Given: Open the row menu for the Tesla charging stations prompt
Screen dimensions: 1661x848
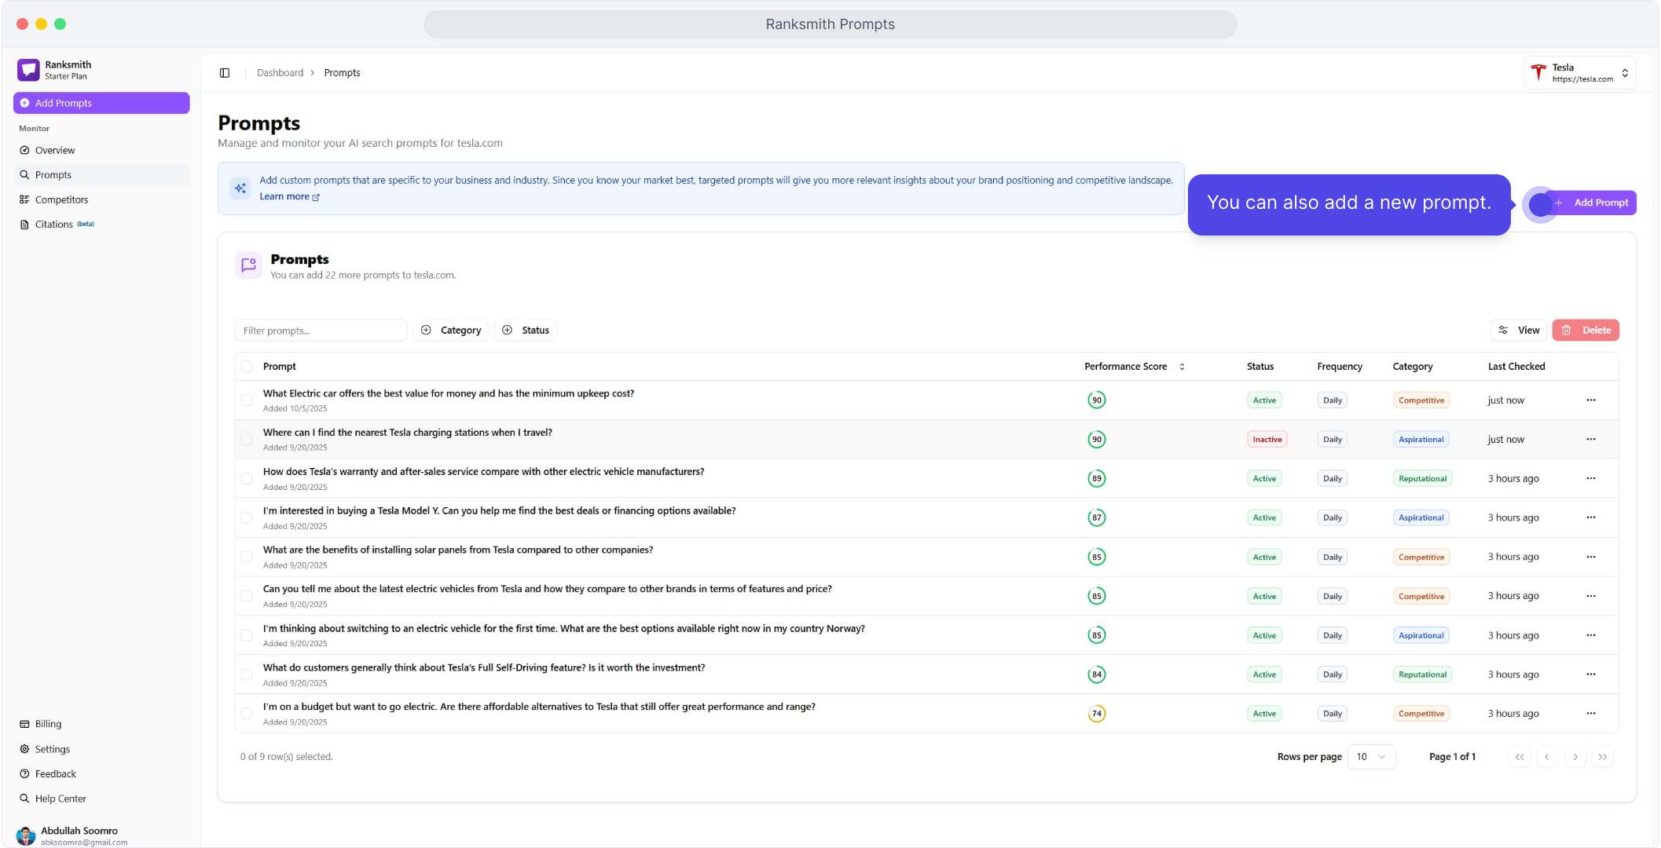Looking at the screenshot, I should pyautogui.click(x=1590, y=440).
